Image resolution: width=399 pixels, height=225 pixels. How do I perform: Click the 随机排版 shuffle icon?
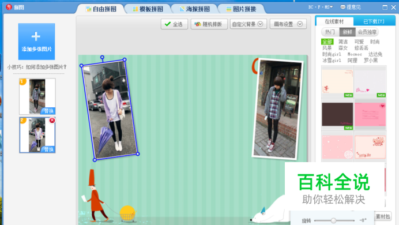tap(197, 24)
